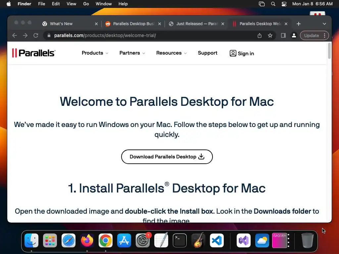Viewport: 339px width, 254px height.
Task: Open the Chrome profile avatar icon
Action: point(294,35)
